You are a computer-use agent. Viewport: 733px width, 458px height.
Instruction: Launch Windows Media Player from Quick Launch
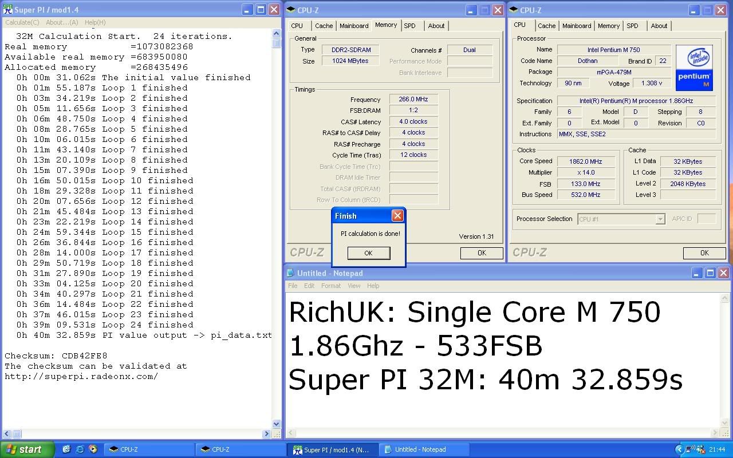click(x=93, y=449)
